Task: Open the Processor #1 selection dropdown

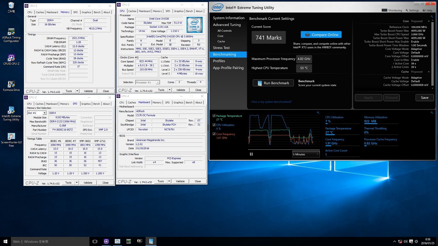Action: [x=147, y=82]
